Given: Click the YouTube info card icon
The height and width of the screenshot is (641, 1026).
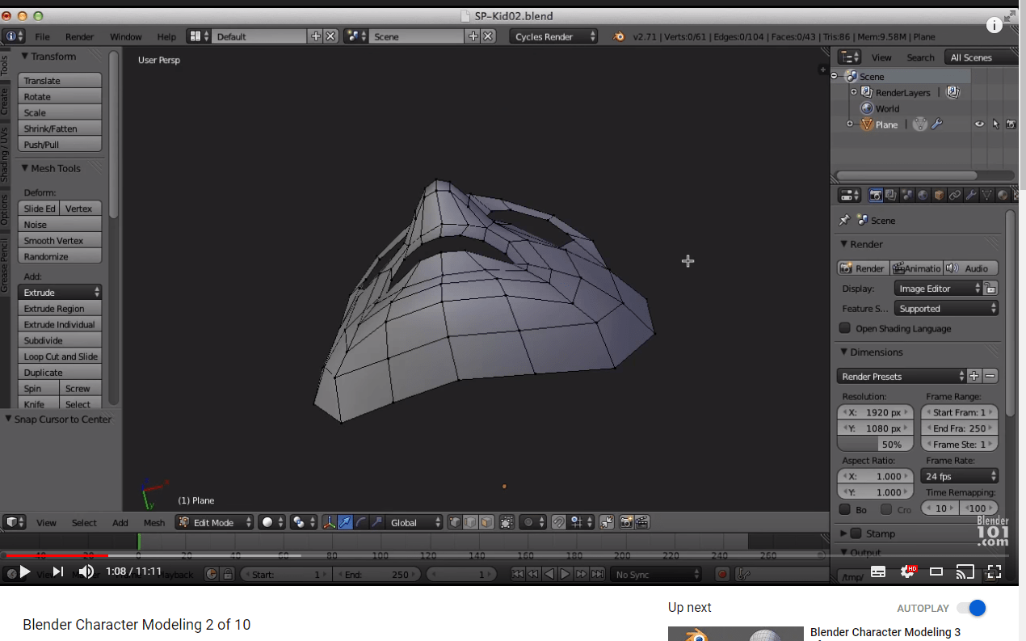Looking at the screenshot, I should pos(994,25).
